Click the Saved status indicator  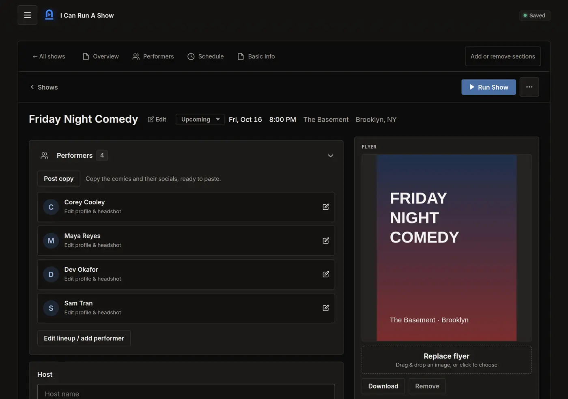(535, 15)
